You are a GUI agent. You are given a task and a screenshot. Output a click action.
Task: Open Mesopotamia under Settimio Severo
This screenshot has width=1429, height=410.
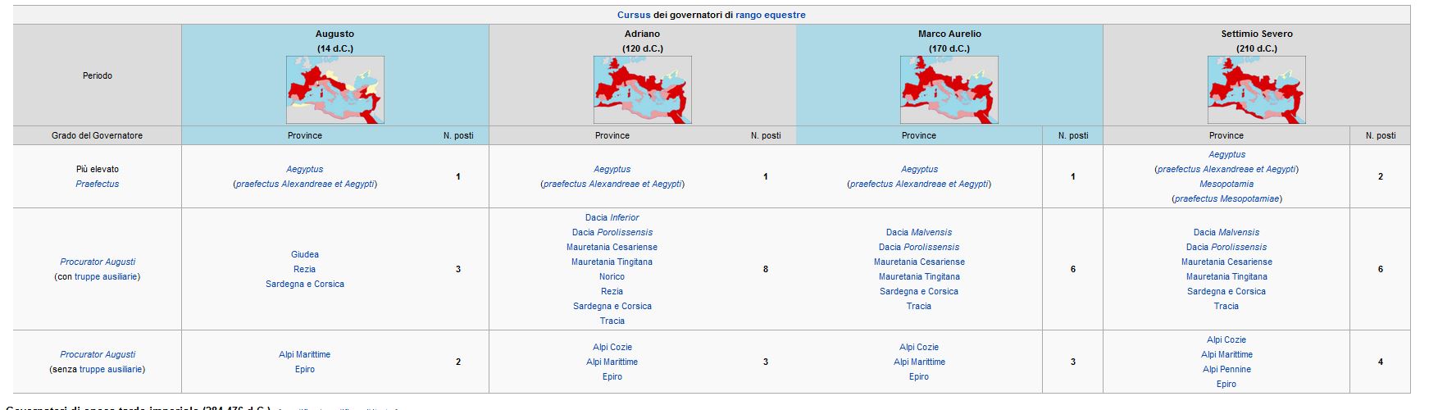(1226, 184)
